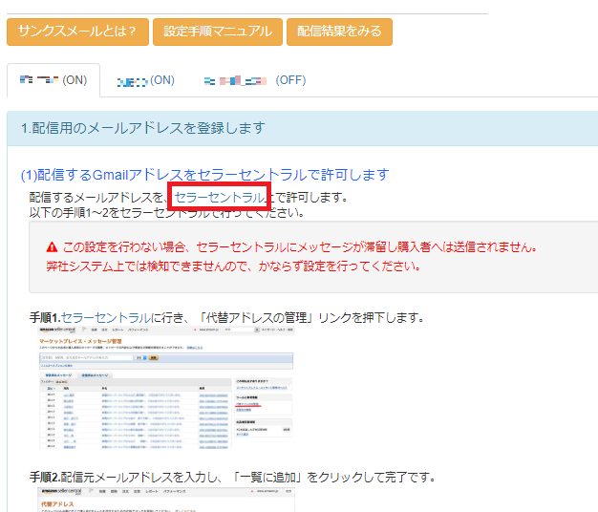Open the 手順1 message management screenshot thumbnail
This screenshot has width=598, height=512.
point(166,387)
